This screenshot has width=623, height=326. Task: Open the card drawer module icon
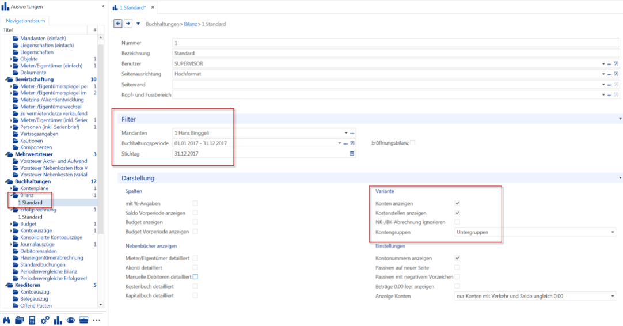[83, 320]
